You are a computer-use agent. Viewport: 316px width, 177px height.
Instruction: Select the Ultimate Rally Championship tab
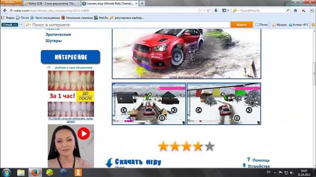click(110, 3)
